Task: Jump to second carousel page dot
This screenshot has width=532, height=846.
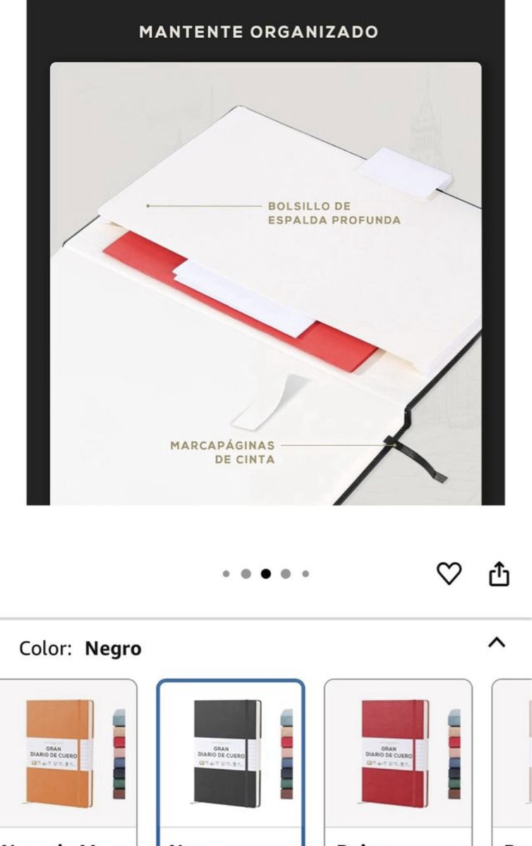Action: tap(246, 574)
